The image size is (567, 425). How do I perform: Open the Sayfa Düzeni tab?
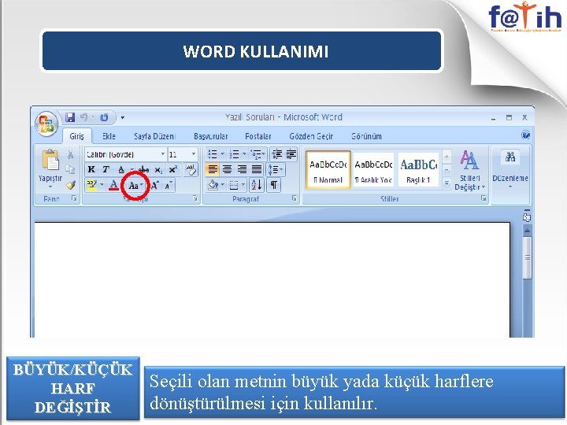click(x=155, y=136)
